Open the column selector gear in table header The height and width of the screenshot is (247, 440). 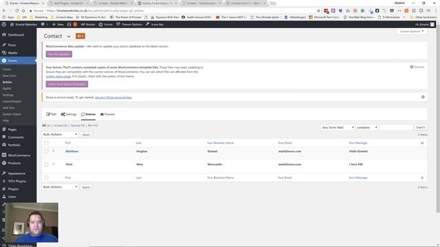coord(422,143)
